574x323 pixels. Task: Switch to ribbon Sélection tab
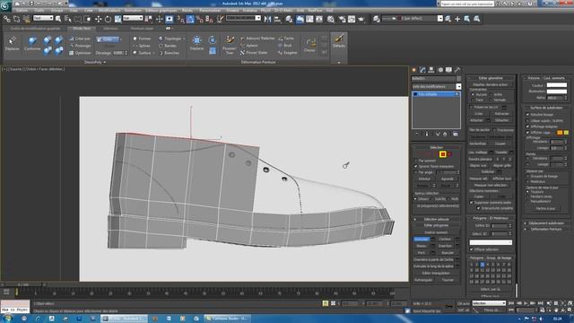pos(110,28)
